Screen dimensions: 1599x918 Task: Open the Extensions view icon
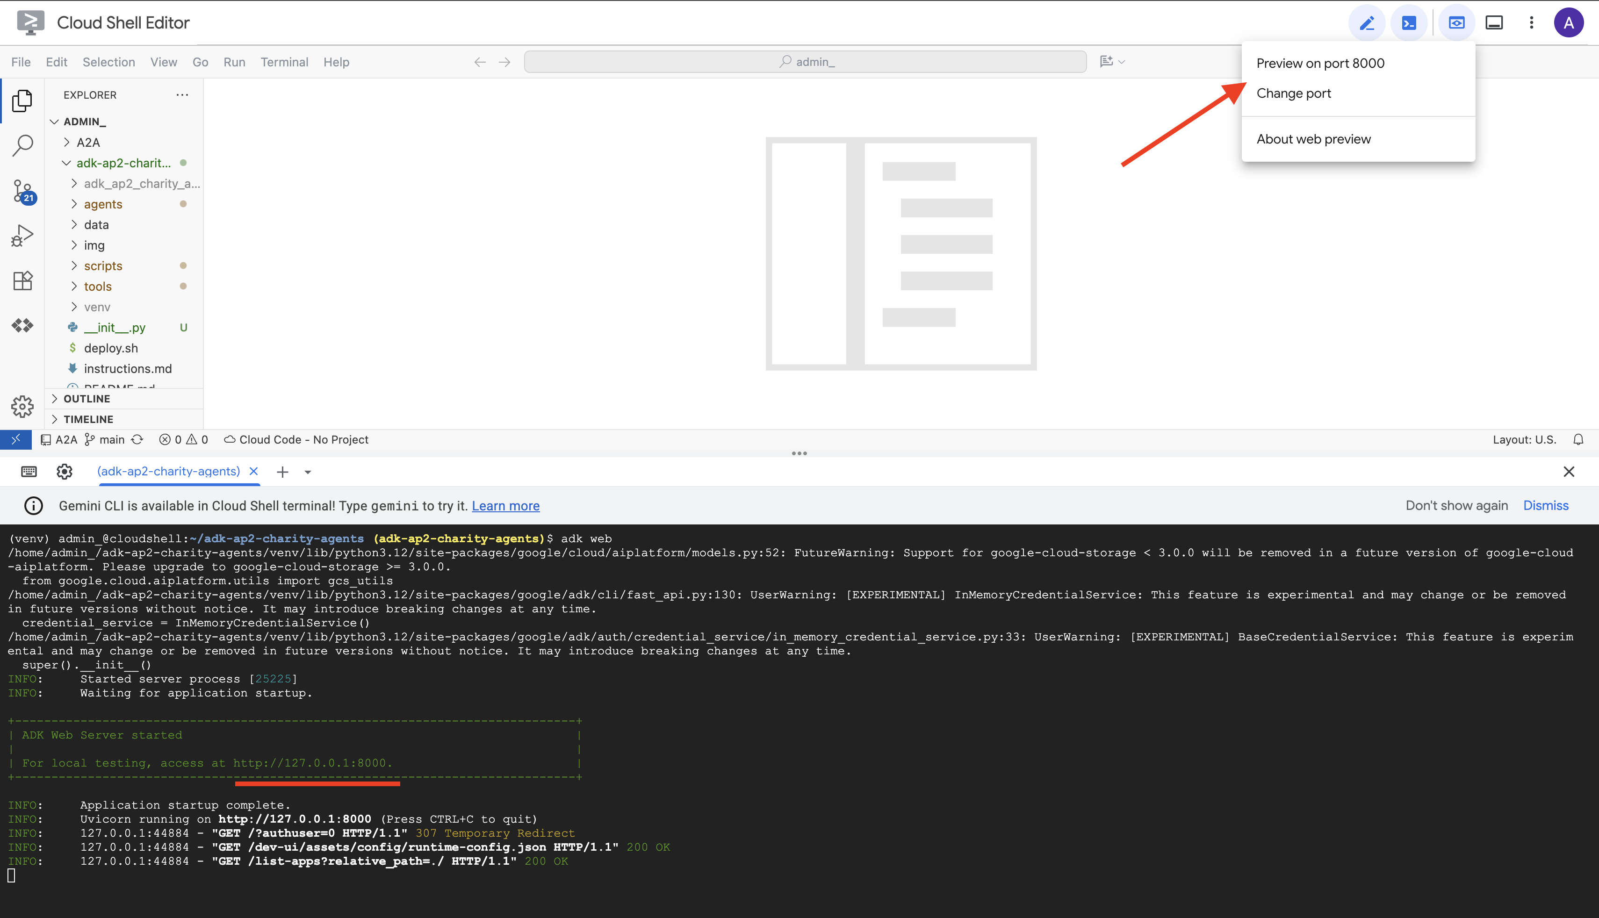[x=22, y=280]
